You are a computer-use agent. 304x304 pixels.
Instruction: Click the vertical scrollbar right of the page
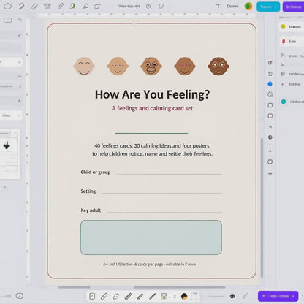tap(262, 208)
